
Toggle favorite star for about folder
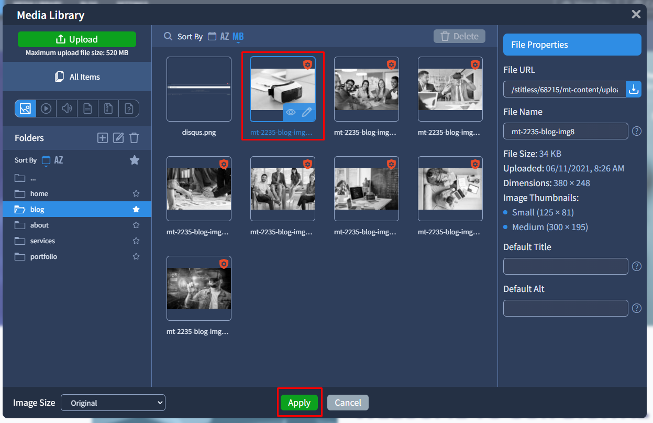click(x=136, y=225)
